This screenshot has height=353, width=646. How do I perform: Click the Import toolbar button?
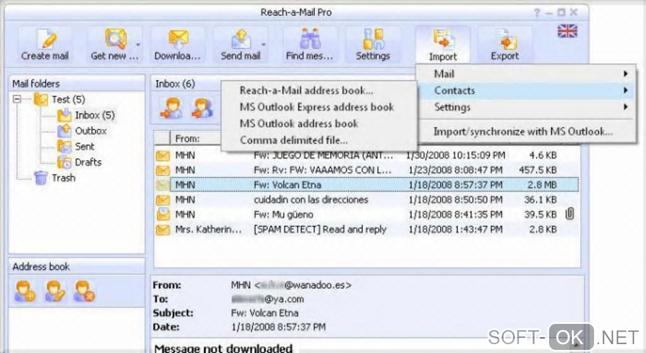[x=443, y=45]
